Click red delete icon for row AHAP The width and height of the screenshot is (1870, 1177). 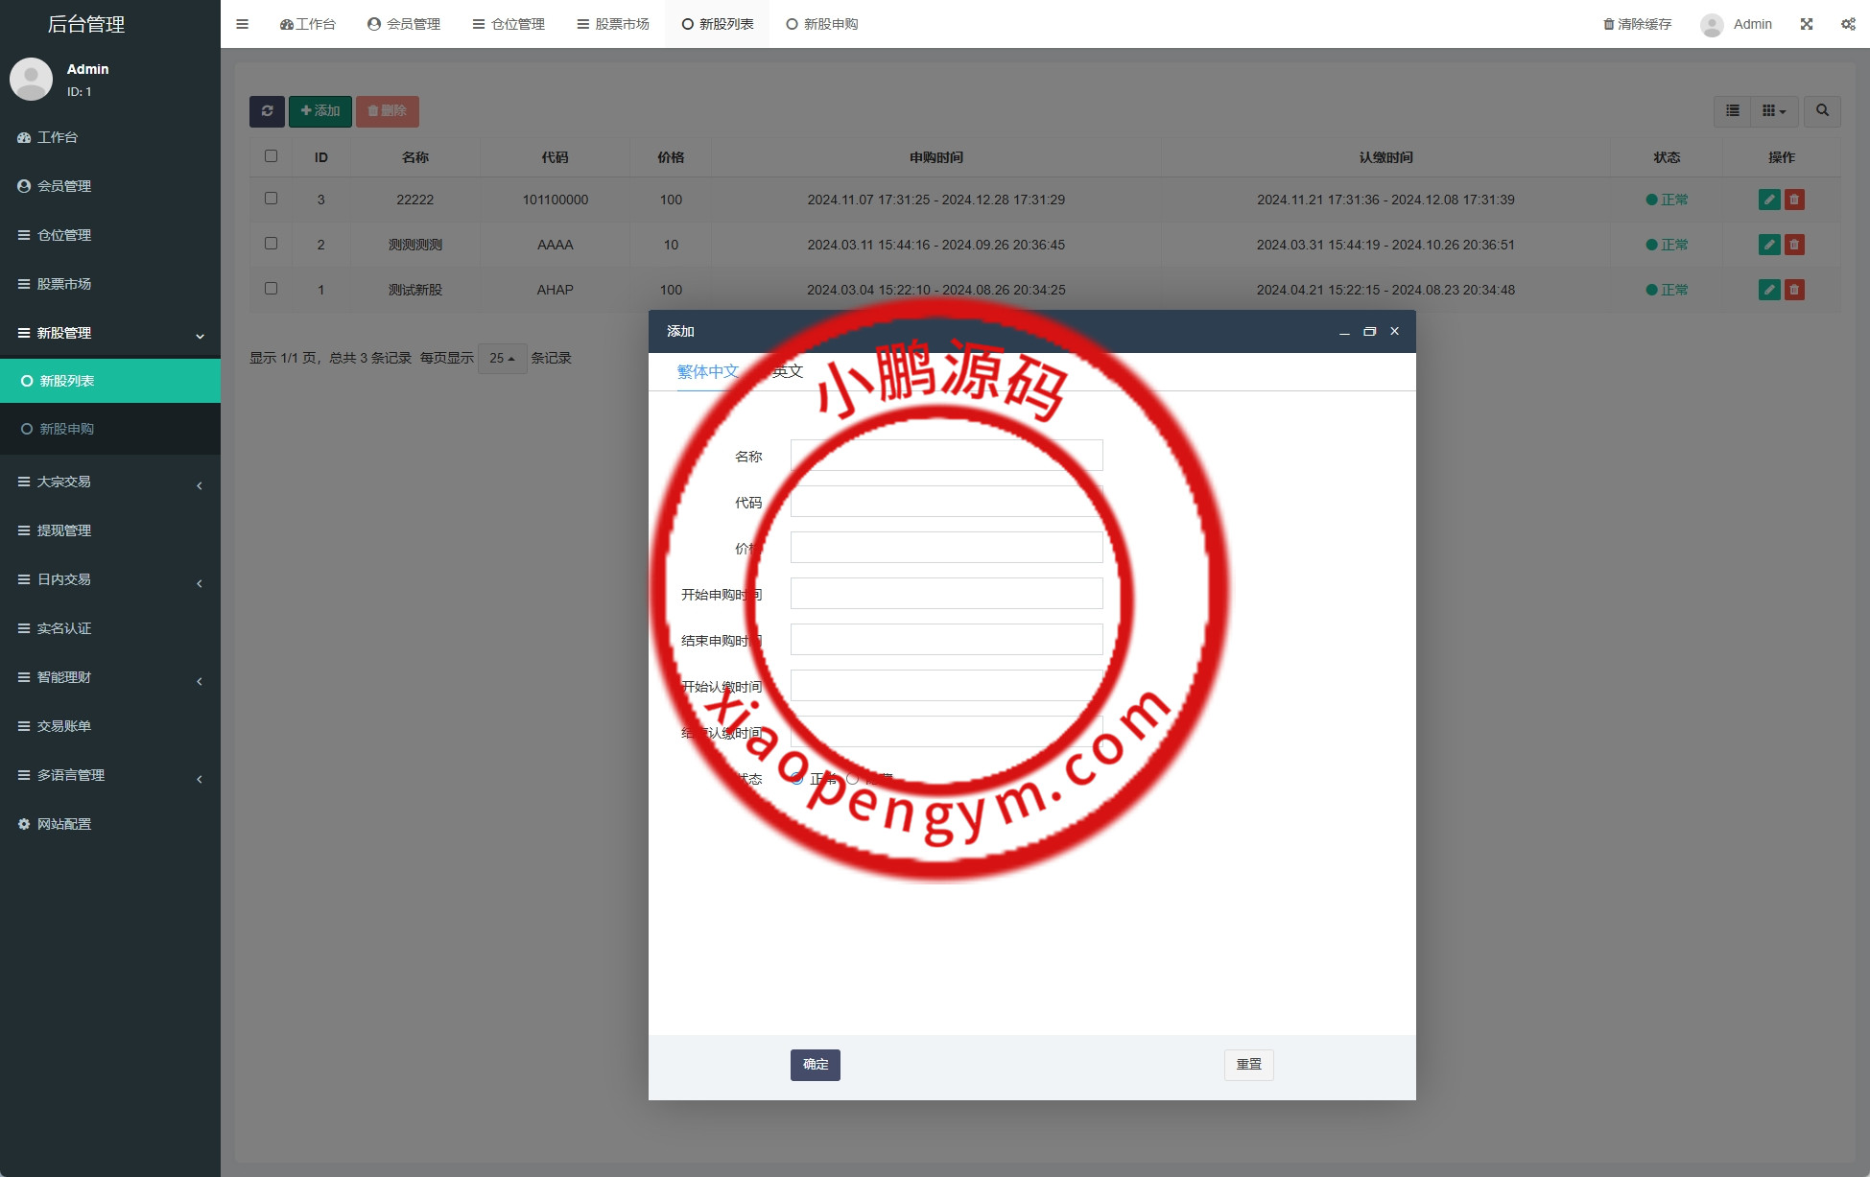pos(1794,290)
